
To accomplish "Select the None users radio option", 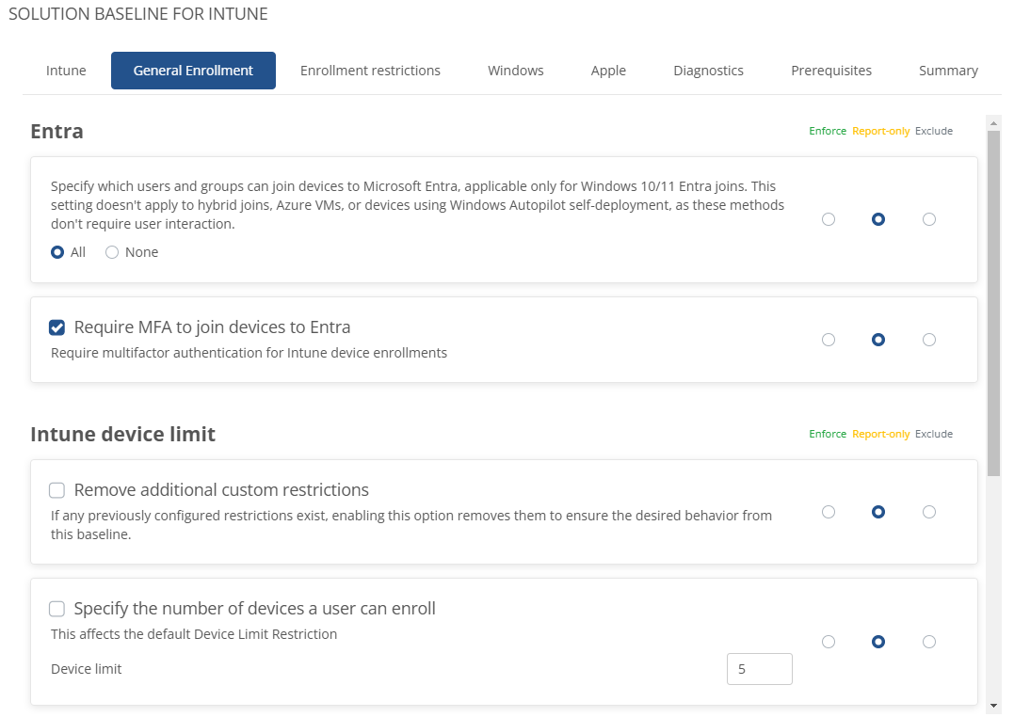I will click(x=112, y=252).
